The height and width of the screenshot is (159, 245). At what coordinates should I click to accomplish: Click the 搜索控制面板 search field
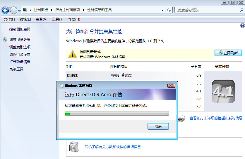206,10
